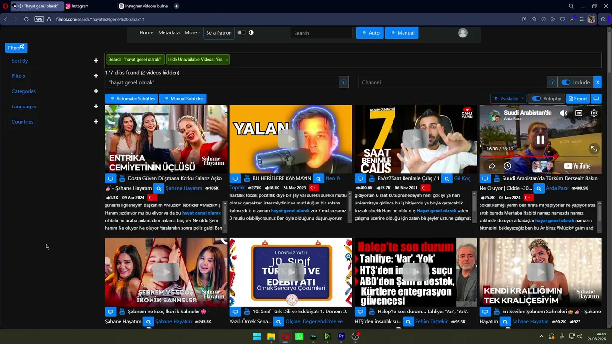Click the help icon next to Channel field
This screenshot has width=612, height=344.
552,82
